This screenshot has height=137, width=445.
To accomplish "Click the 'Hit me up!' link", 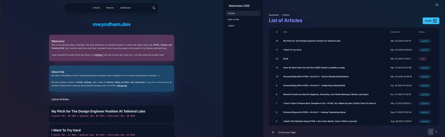I will coord(122,86).
